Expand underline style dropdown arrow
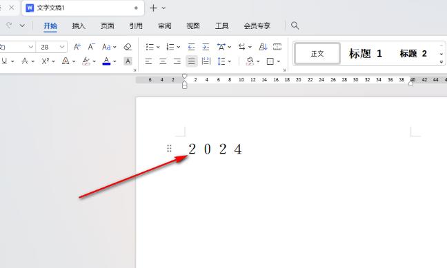 coord(12,61)
